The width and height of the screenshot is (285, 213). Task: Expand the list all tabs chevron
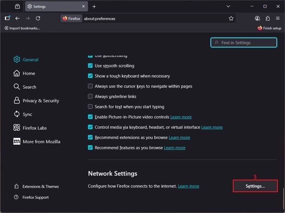(228, 7)
